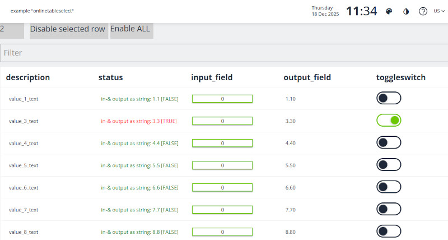Image resolution: width=448 pixels, height=240 pixels.
Task: Open the help question mark icon
Action: [423, 11]
